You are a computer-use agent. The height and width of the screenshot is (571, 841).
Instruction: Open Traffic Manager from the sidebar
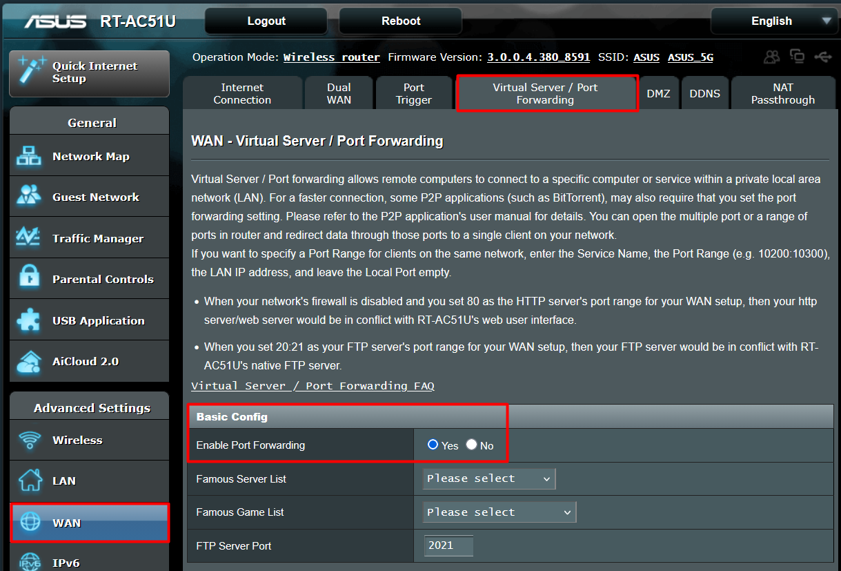pos(90,238)
